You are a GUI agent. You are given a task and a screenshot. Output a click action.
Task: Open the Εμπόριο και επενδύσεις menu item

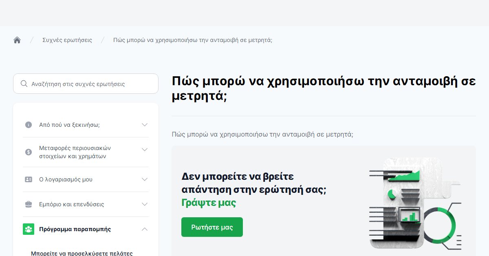(x=71, y=204)
